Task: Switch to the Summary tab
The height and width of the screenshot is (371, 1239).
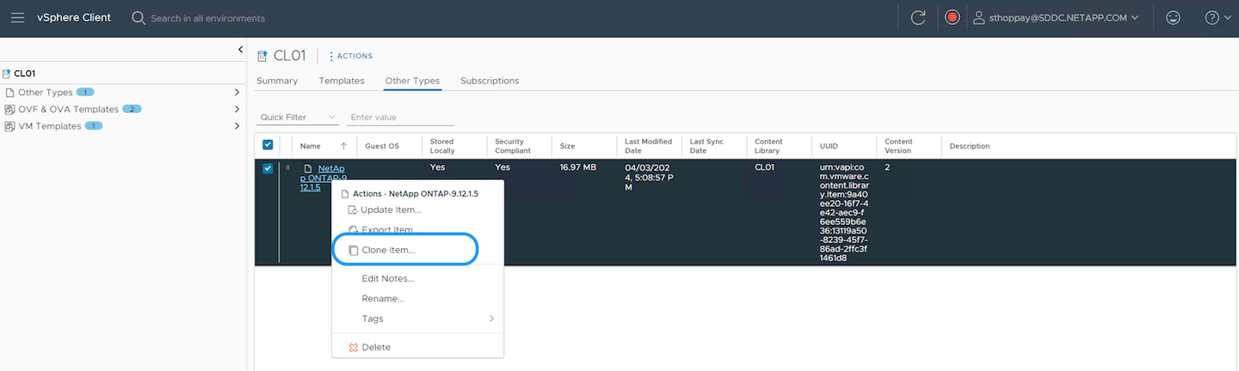Action: point(277,81)
